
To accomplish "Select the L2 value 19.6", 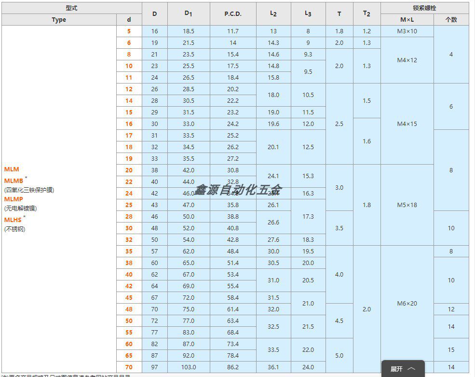I will point(273,124).
